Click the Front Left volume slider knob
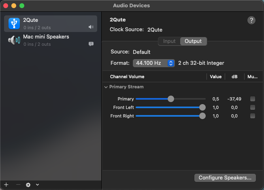The image size is (264, 190). coord(202,107)
